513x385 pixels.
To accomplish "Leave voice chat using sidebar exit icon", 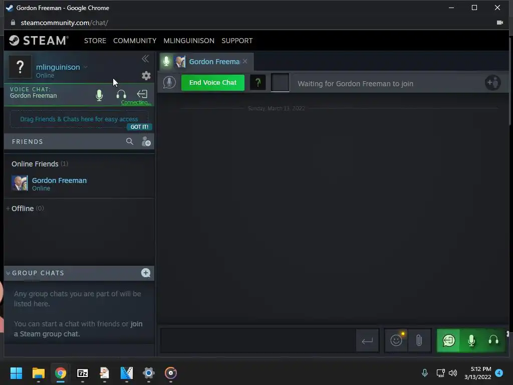I will 142,94.
